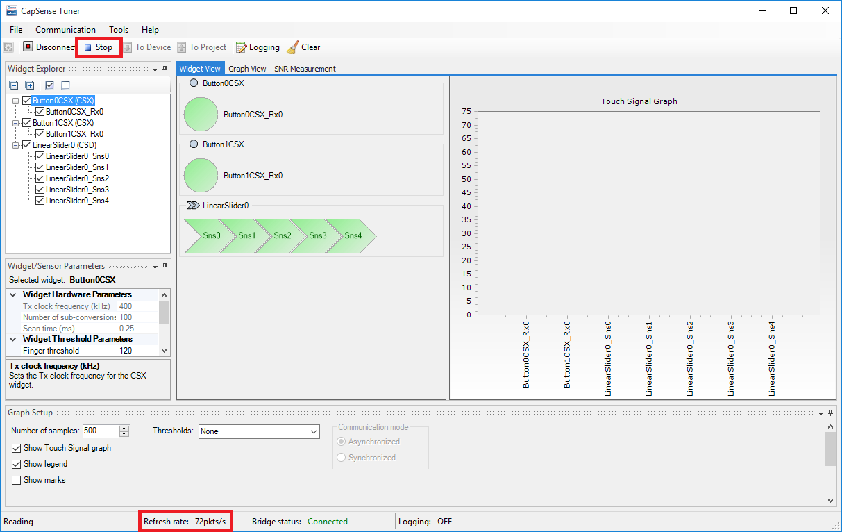842x532 pixels.
Task: Select the Synchronized radio button
Action: (x=341, y=458)
